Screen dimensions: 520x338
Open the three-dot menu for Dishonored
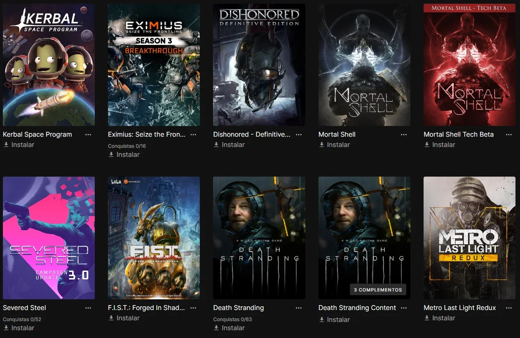pyautogui.click(x=299, y=135)
